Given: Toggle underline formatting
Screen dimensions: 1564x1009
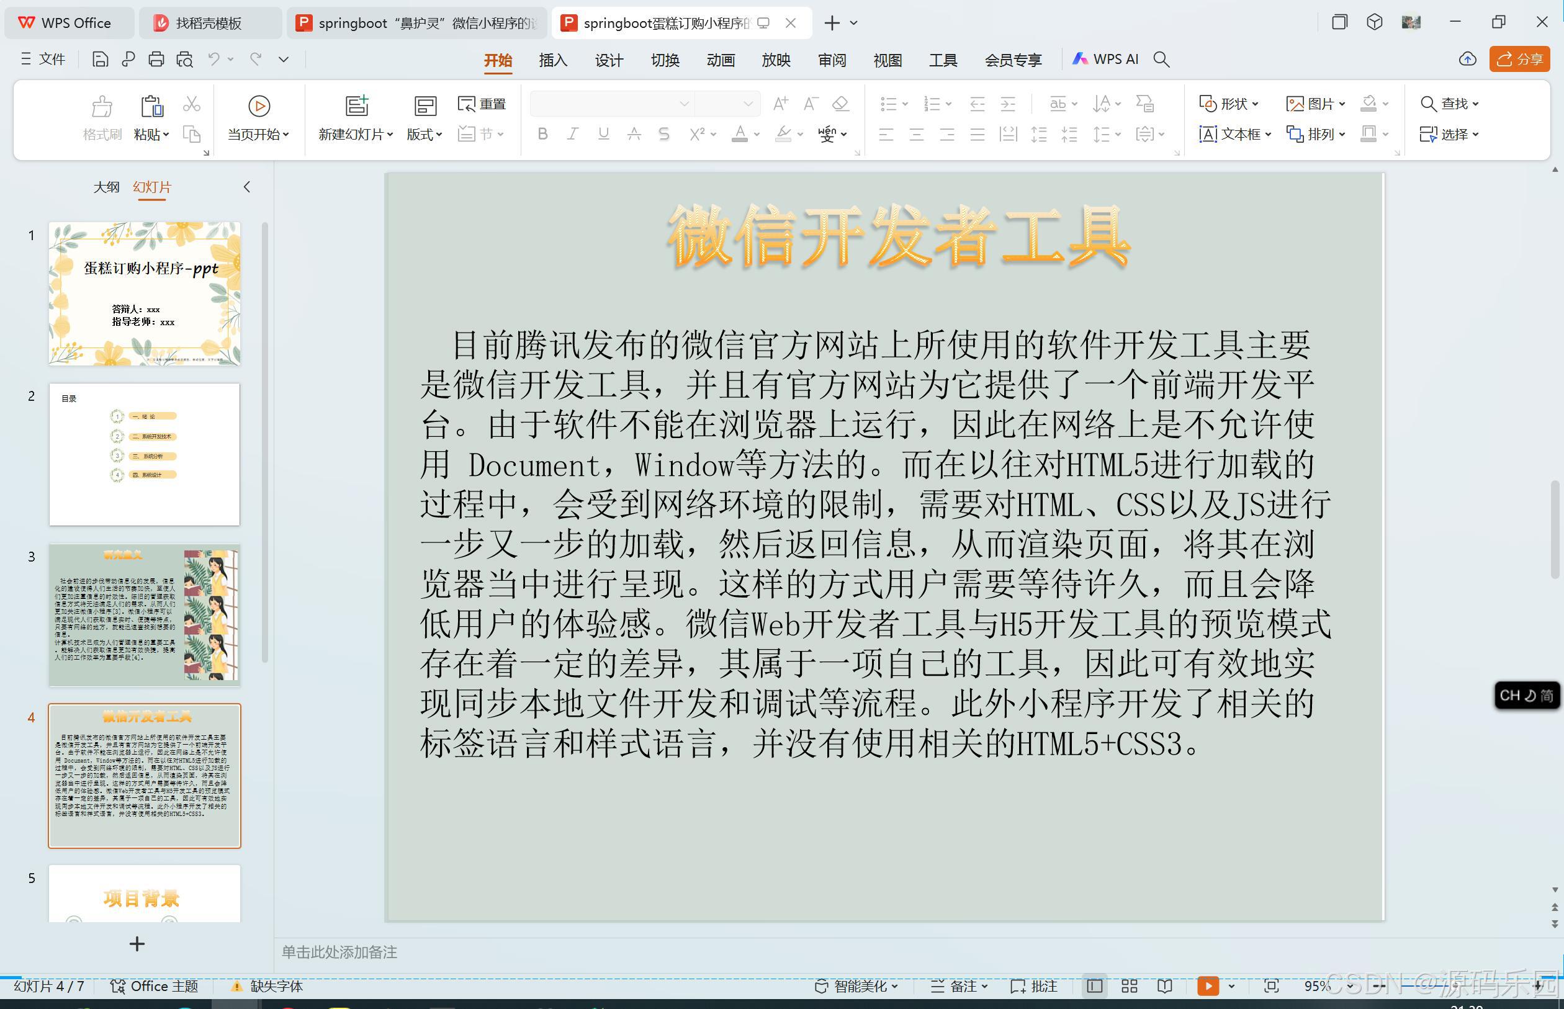Looking at the screenshot, I should [603, 134].
